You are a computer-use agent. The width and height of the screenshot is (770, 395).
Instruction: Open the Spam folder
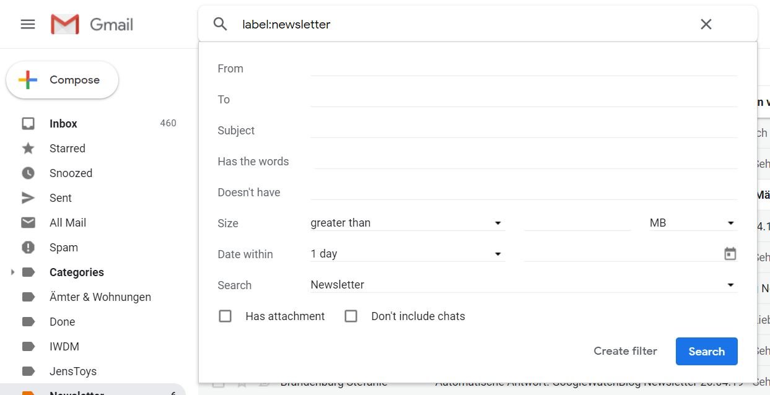[63, 248]
